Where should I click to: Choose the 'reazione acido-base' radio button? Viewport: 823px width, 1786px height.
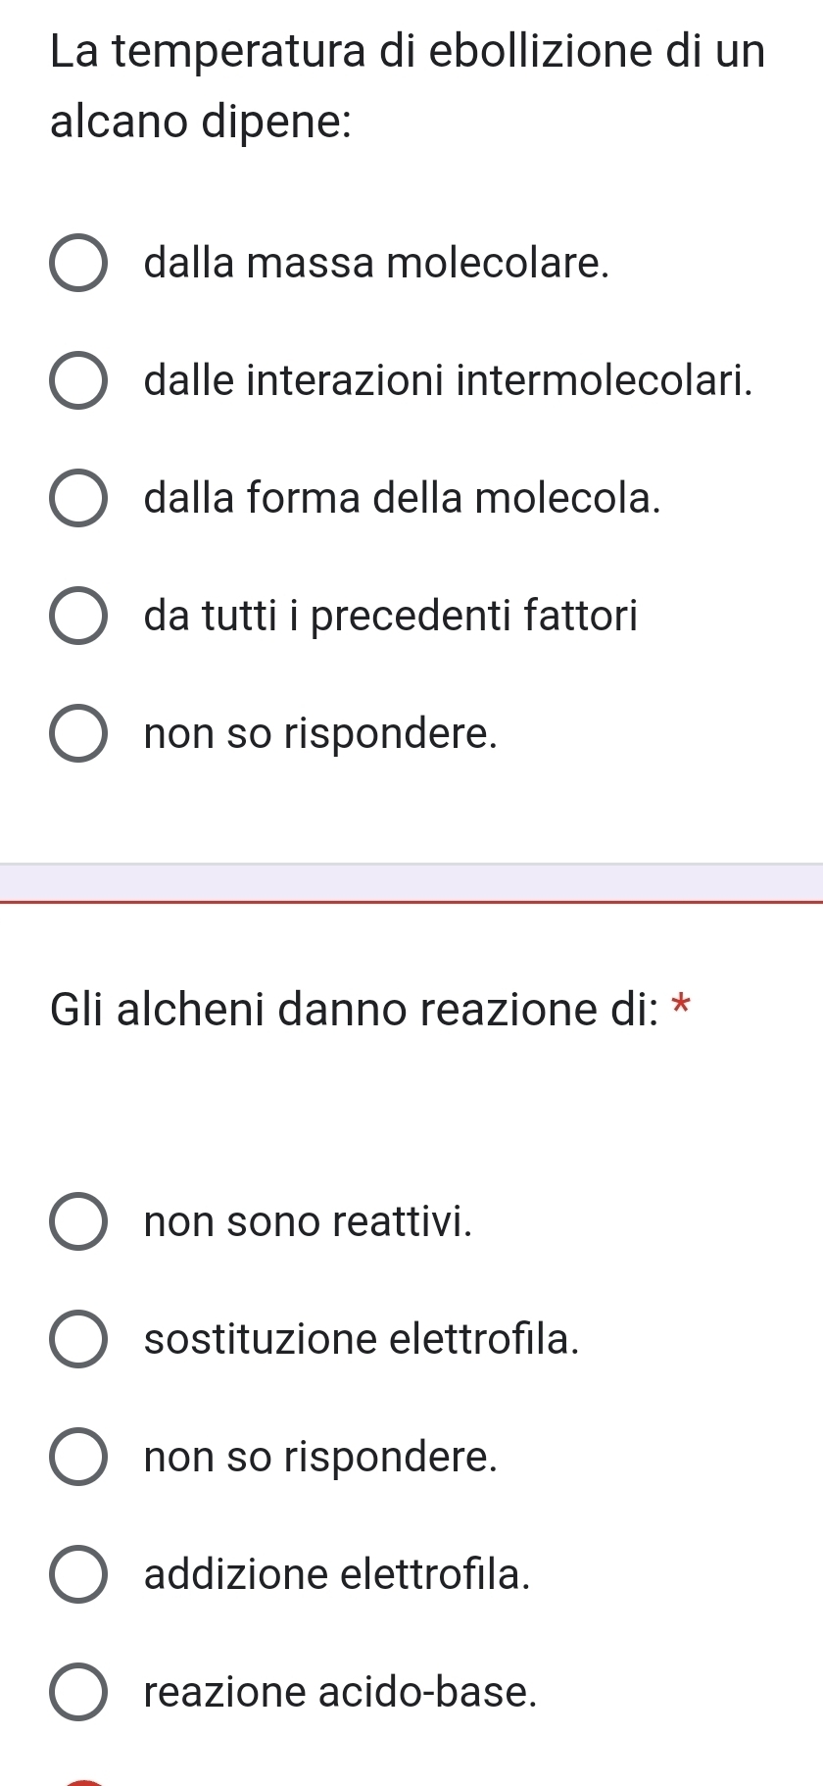point(77,1692)
